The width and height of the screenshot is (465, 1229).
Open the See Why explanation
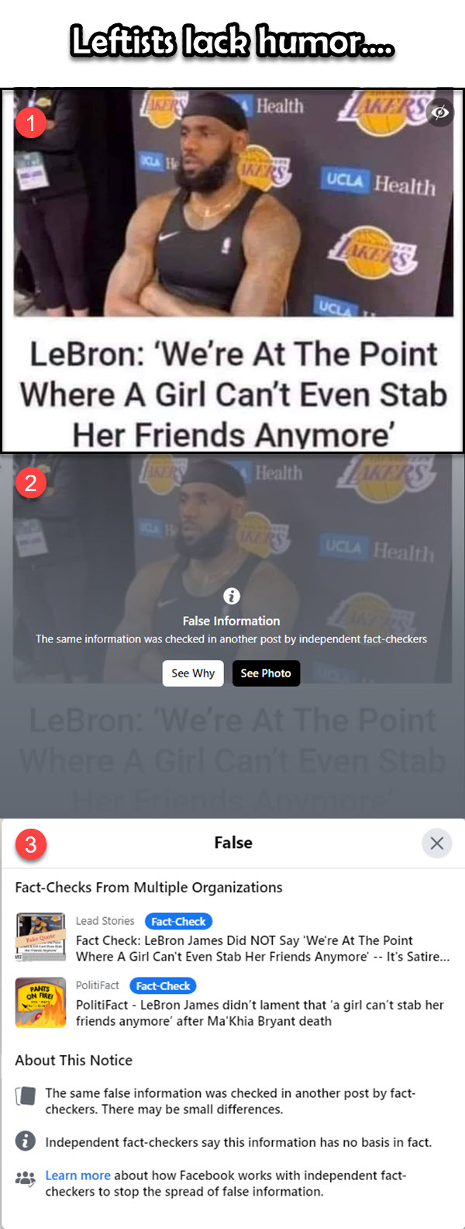[x=193, y=673]
